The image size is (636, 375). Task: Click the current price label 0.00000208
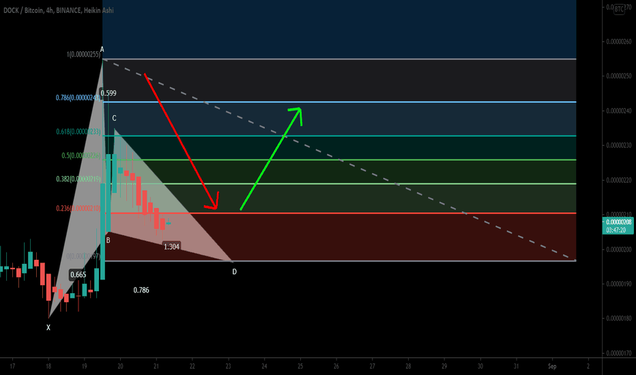click(x=619, y=222)
